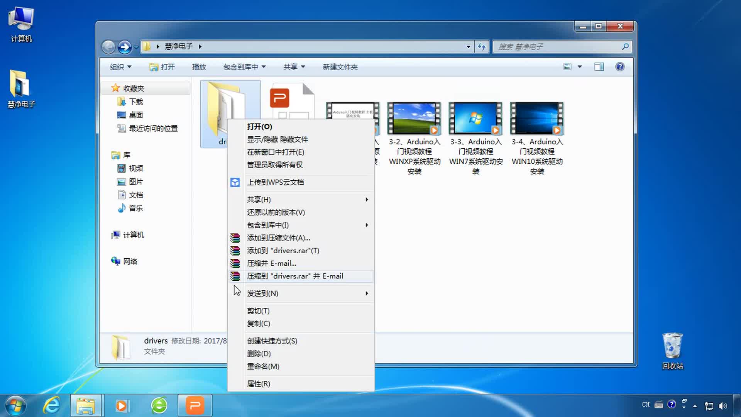Image resolution: width=741 pixels, height=417 pixels.
Task: Choose 添加到压缩文件(A)... menu entry
Action: point(278,238)
